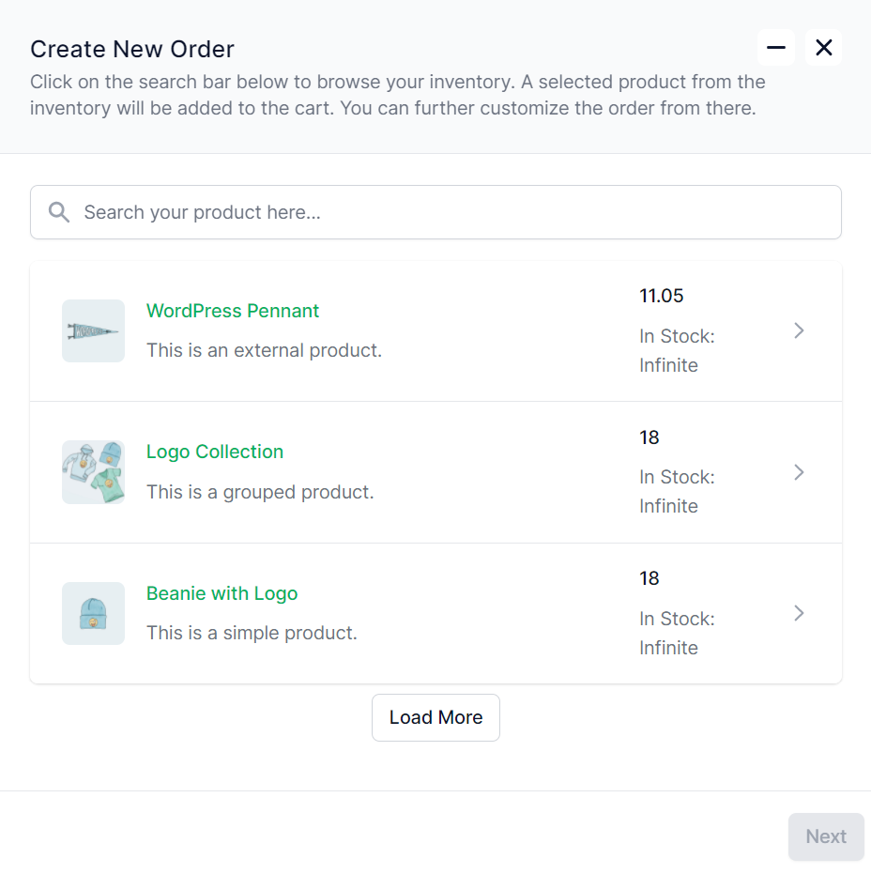Click "This is a grouped product" description
Viewport: 871px width, 874px height.
pos(260,492)
